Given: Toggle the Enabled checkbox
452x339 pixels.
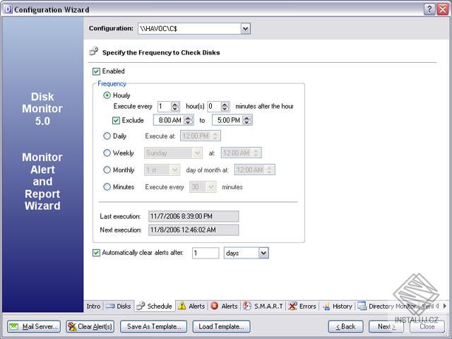Looking at the screenshot, I should tap(96, 71).
